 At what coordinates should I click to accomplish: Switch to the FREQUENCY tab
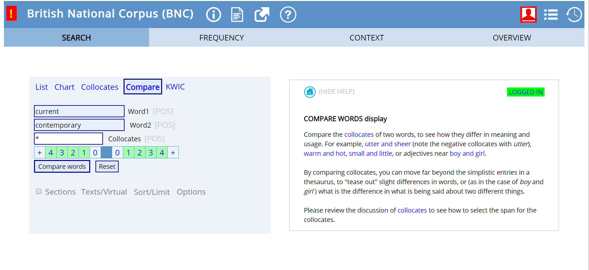click(222, 38)
